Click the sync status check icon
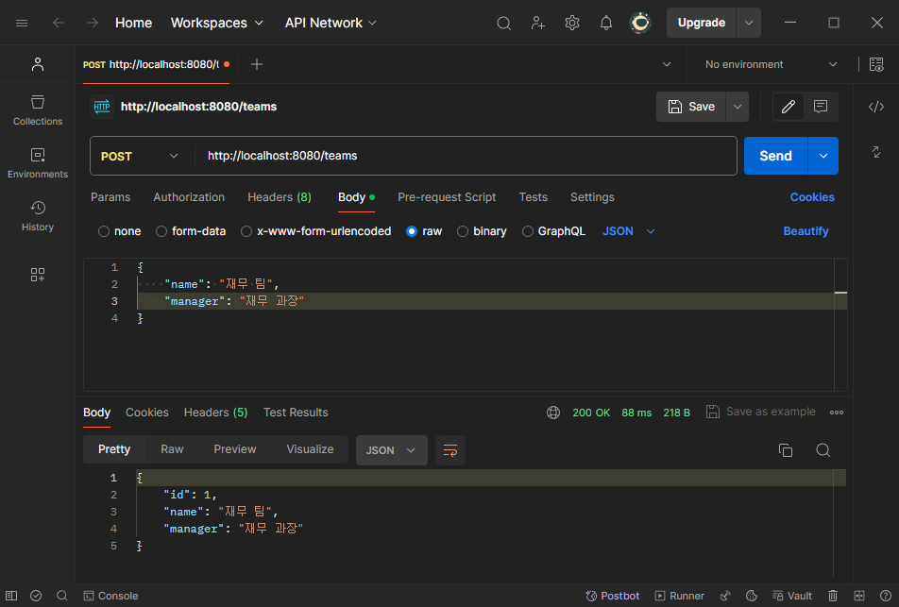Screen dimensions: 899x607 click(36, 596)
